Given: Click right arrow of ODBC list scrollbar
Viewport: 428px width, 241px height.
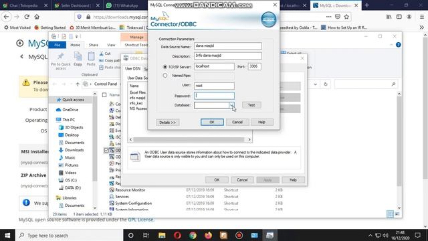Looking at the screenshot, I should [249, 140].
